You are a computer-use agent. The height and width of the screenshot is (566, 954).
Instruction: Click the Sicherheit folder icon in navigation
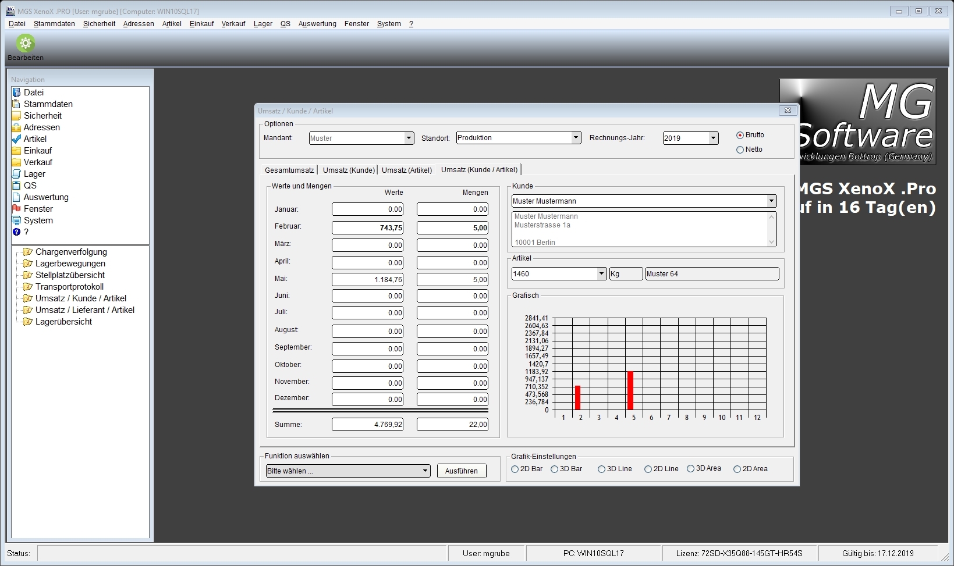16,116
